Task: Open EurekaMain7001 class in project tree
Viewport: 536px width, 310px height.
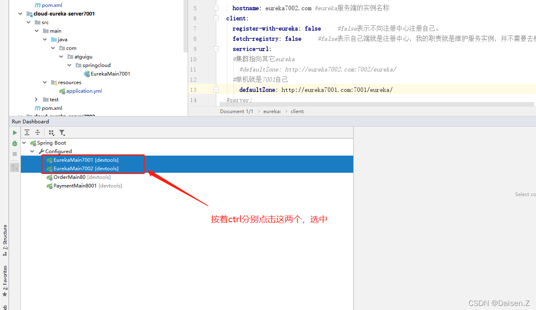Action: tap(110, 74)
